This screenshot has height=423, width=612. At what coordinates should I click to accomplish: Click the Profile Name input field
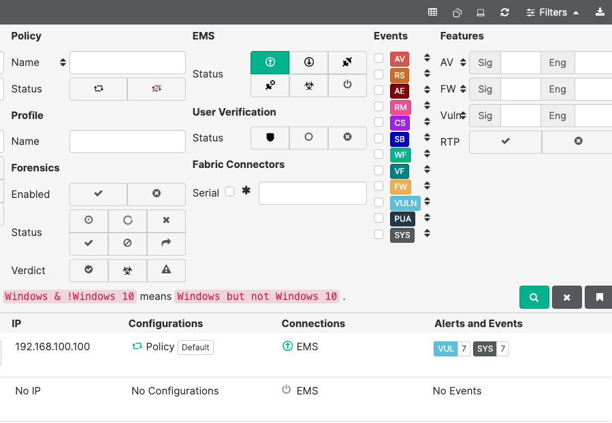coord(127,141)
